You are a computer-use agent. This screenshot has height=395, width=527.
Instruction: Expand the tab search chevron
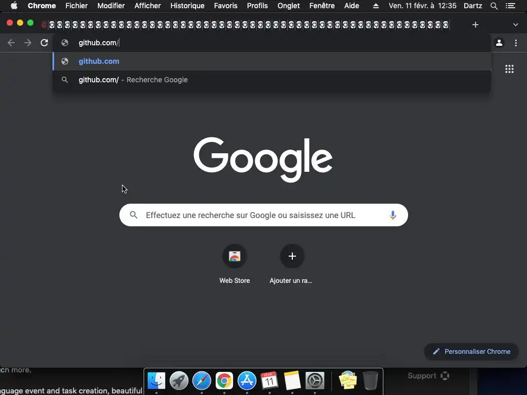click(x=516, y=25)
